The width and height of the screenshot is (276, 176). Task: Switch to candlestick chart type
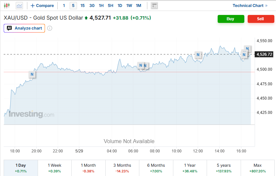[7, 6]
